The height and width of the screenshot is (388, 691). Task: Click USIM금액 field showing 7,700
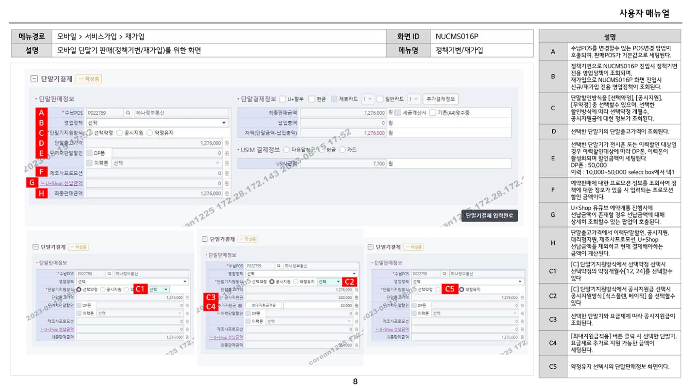(x=343, y=163)
